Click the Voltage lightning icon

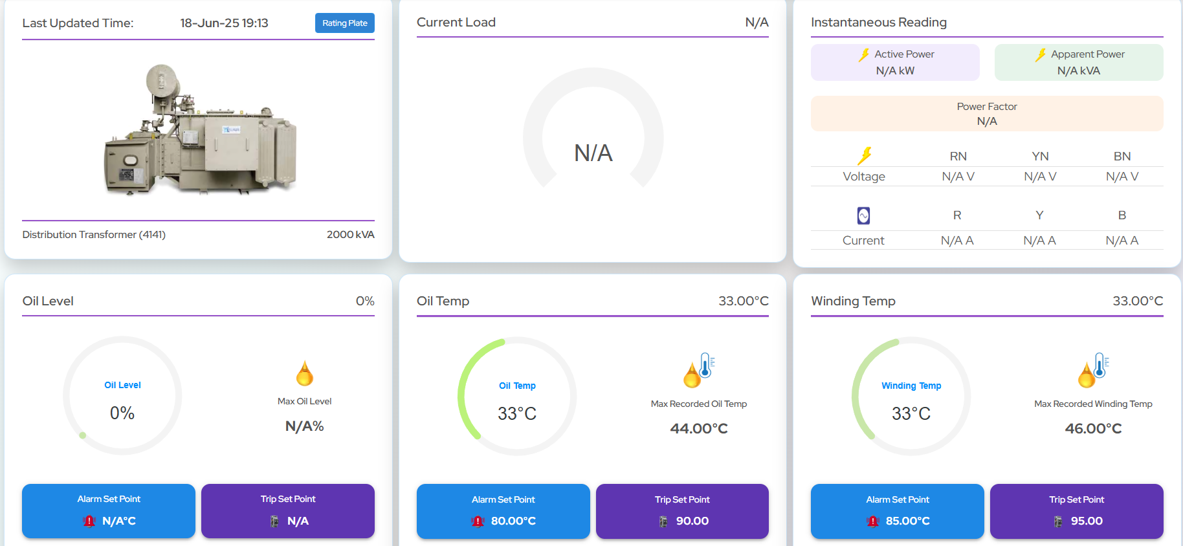tap(865, 156)
